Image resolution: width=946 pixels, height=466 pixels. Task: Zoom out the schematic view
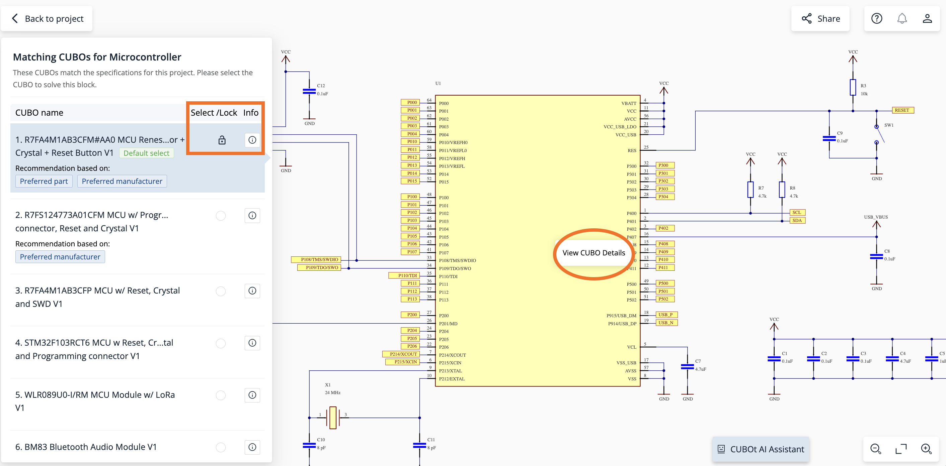(x=876, y=449)
